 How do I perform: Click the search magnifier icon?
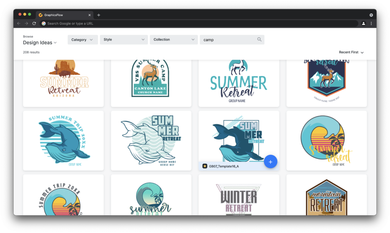coord(259,39)
